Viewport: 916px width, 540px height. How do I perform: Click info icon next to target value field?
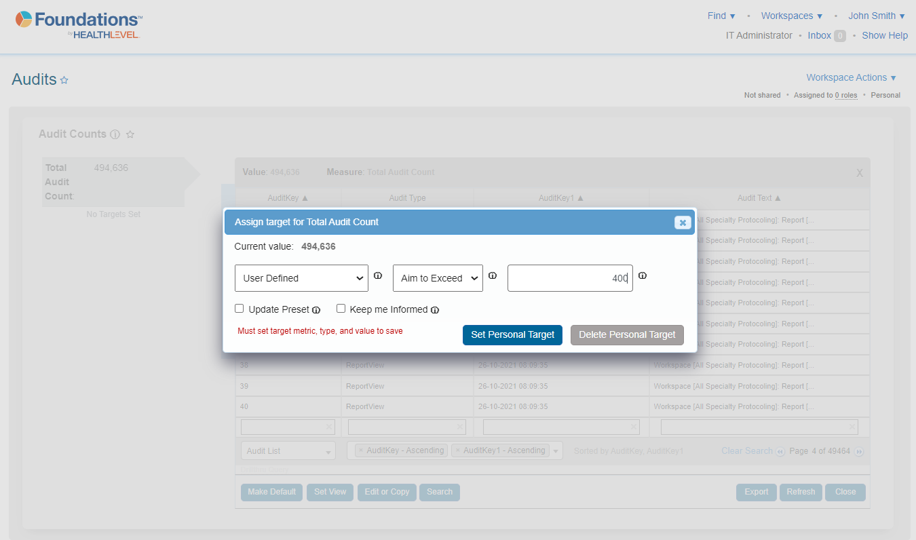point(642,276)
